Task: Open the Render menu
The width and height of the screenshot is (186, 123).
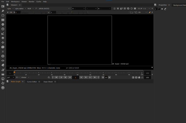Action: click(x=32, y=2)
